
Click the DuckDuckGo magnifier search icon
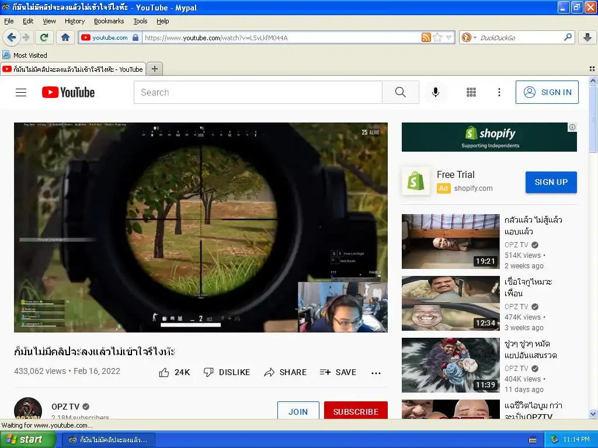[x=568, y=37]
